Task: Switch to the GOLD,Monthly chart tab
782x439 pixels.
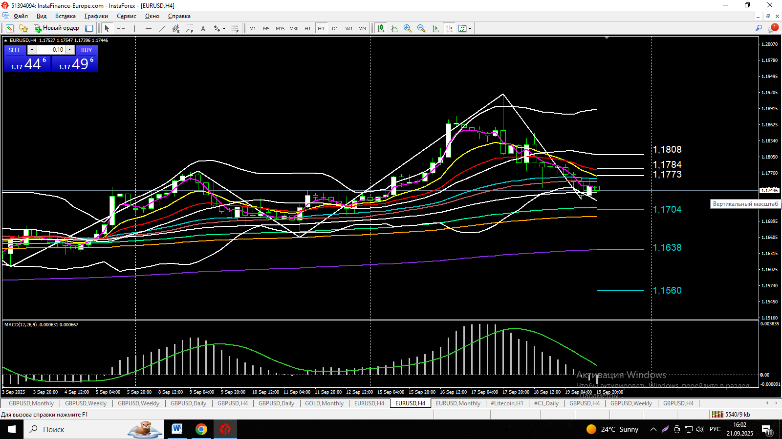Action: 324,403
